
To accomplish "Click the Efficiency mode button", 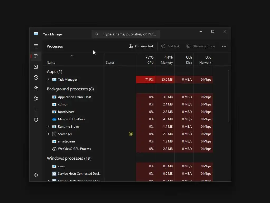I will tap(200, 46).
